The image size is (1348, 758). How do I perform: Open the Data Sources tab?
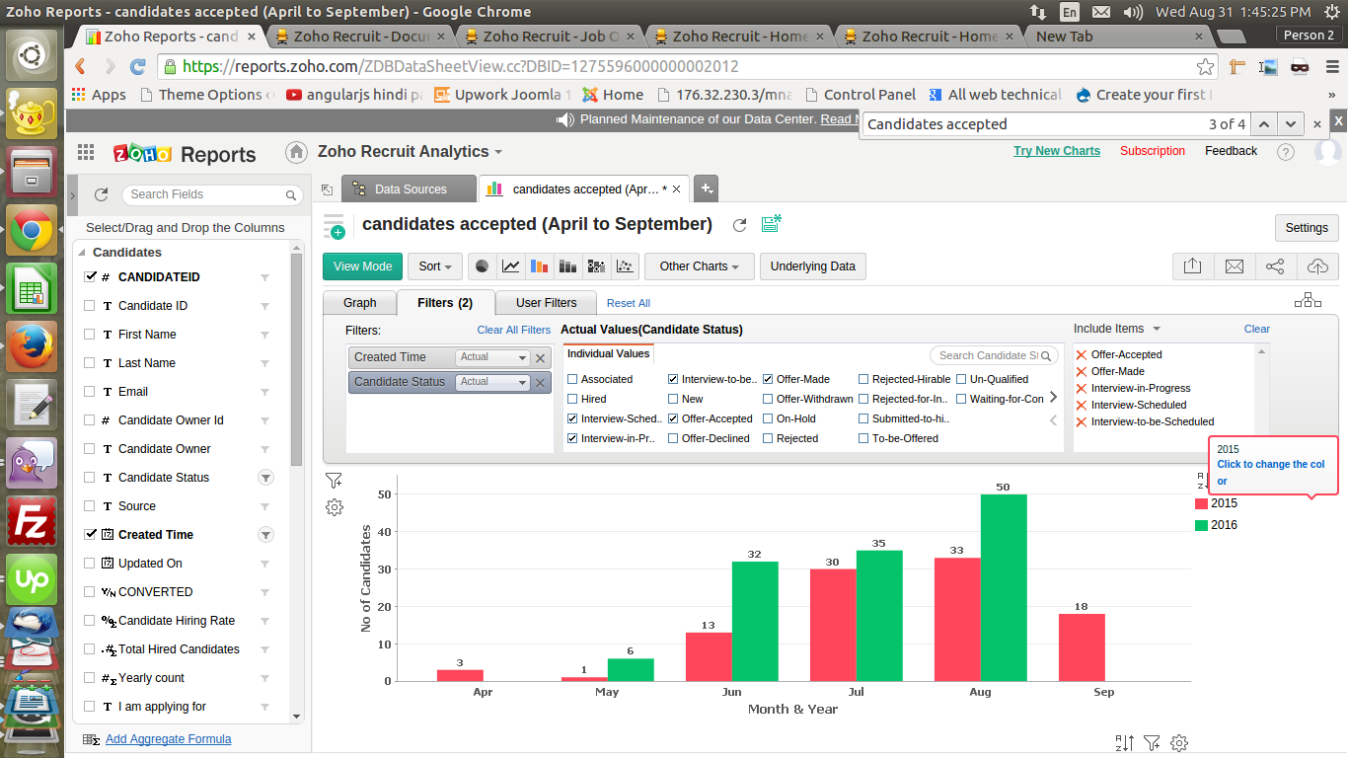coord(410,189)
